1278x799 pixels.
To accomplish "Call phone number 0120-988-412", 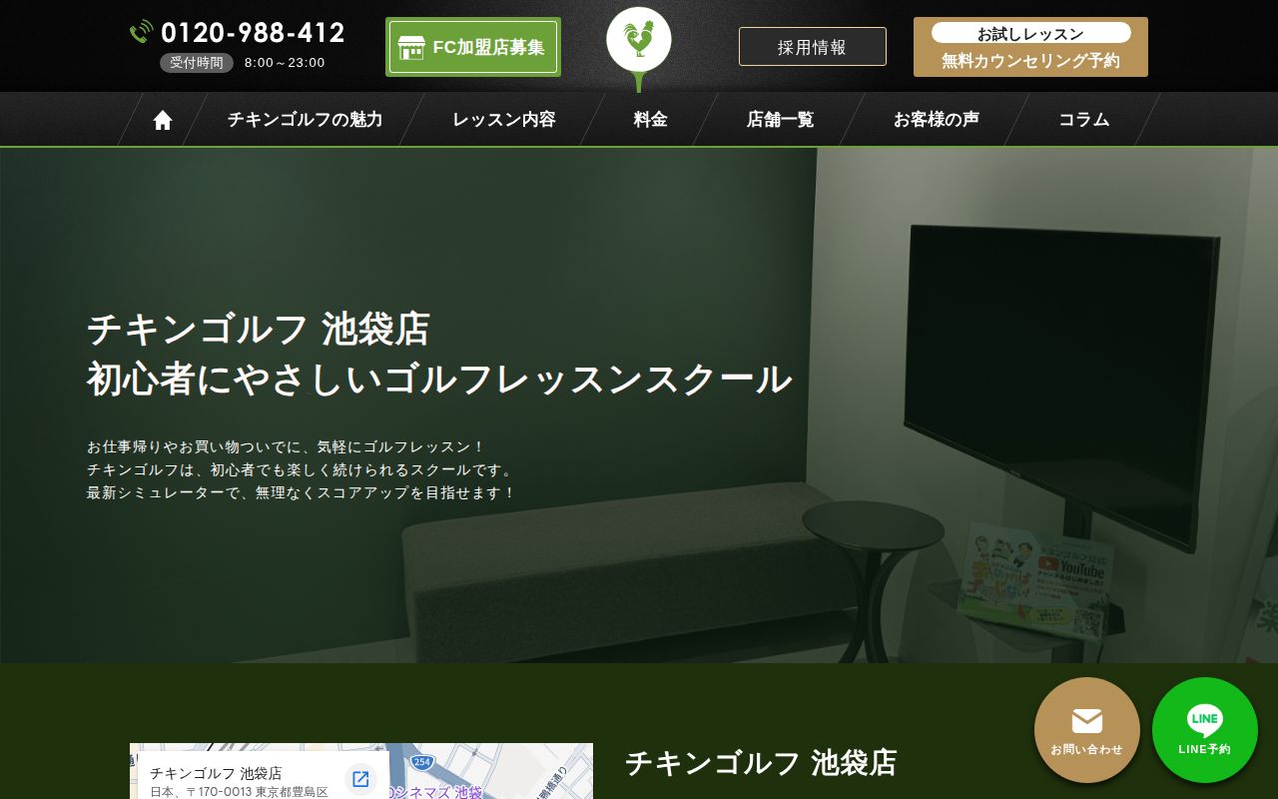I will [253, 33].
